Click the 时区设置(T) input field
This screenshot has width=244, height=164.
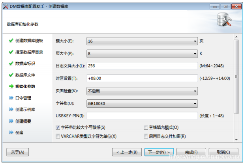pos(142,78)
